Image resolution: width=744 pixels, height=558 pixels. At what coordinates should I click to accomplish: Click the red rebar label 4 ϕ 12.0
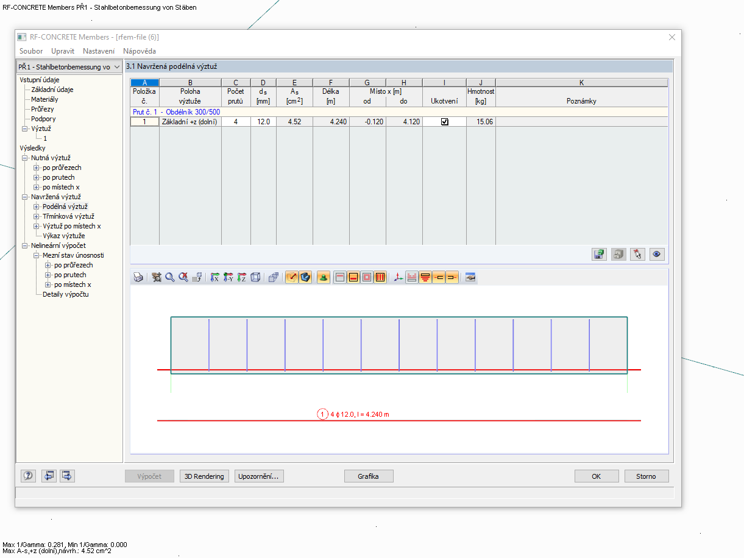coord(360,414)
